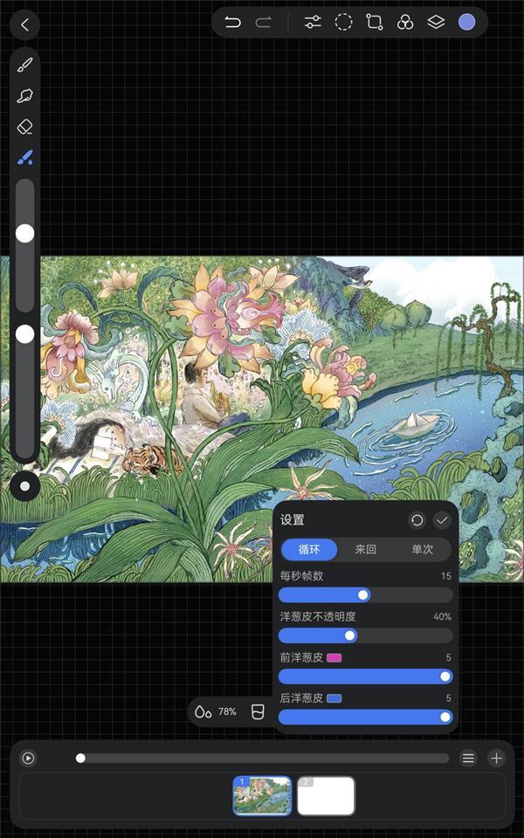Reset settings with circular arrow button
This screenshot has height=838, width=524.
417,520
